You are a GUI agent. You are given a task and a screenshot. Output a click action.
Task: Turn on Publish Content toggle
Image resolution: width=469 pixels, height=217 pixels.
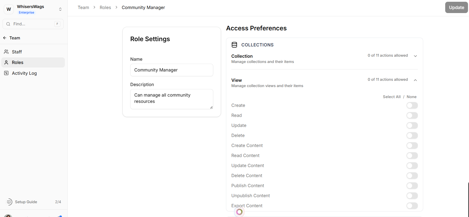[412, 186]
